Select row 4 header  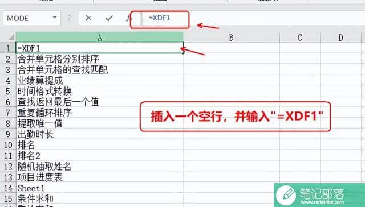[8, 81]
